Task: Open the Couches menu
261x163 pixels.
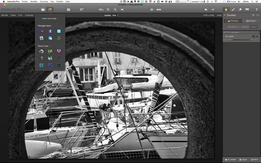Action: tap(44, 1)
